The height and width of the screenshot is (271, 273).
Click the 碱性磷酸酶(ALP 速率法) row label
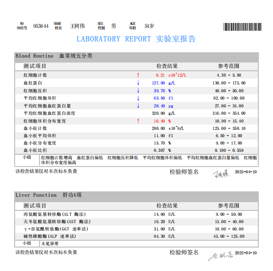50,236
